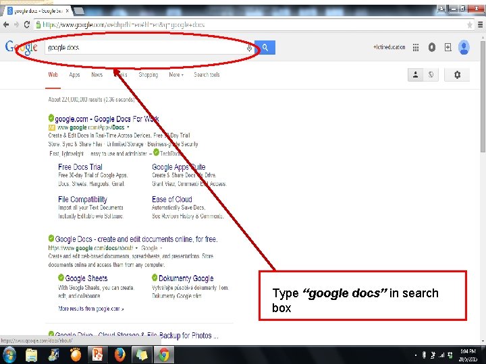Launch Firefox from the taskbar

119,355
